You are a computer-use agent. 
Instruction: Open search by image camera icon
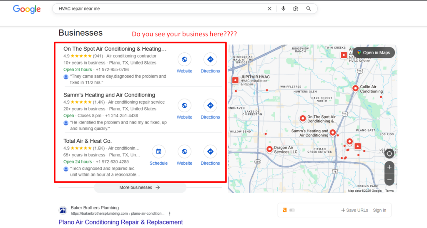click(x=296, y=9)
